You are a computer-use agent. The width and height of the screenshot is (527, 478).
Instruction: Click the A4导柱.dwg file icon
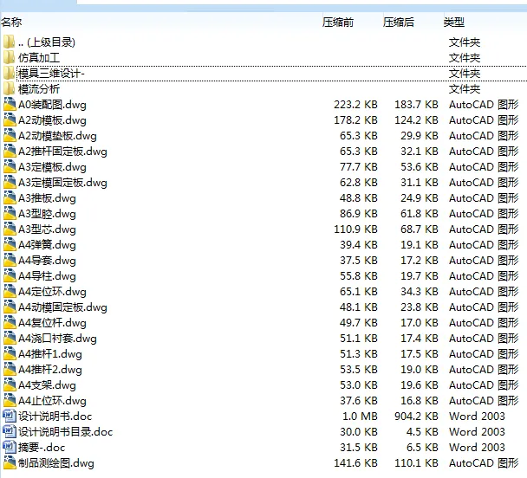10,276
